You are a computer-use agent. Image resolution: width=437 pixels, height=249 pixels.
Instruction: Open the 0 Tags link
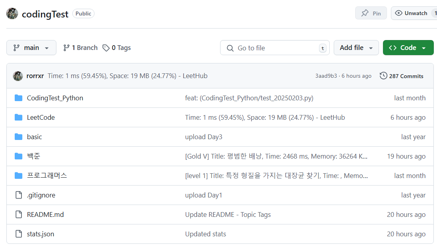(116, 48)
